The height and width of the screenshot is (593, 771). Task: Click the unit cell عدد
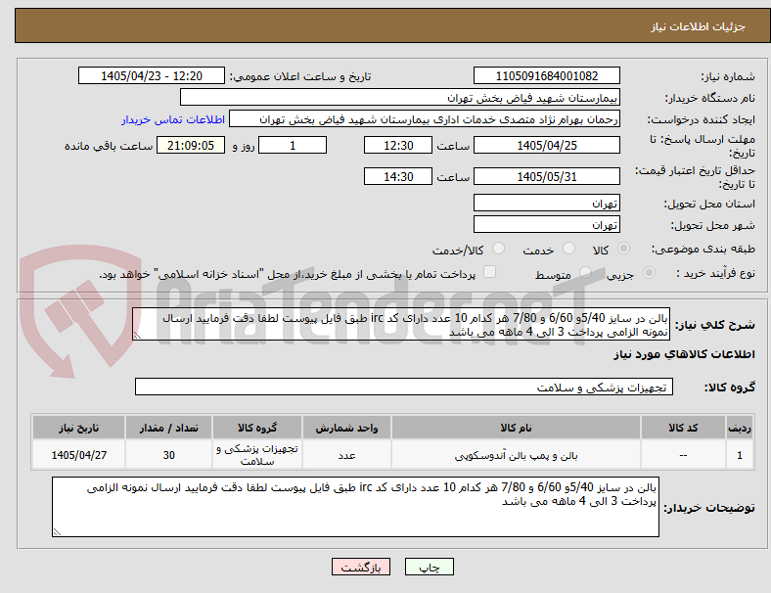click(346, 455)
